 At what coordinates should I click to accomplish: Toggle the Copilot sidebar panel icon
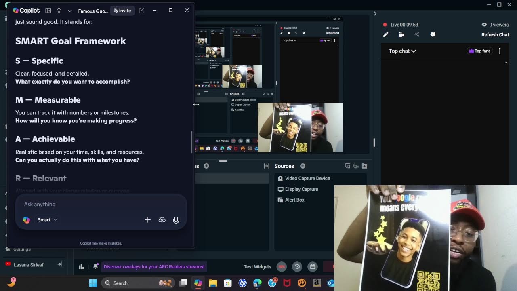click(x=48, y=11)
